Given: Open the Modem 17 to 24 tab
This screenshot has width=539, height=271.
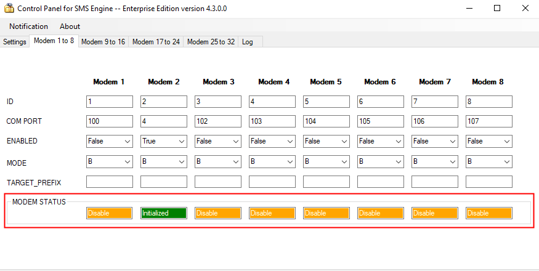Looking at the screenshot, I should pos(156,42).
